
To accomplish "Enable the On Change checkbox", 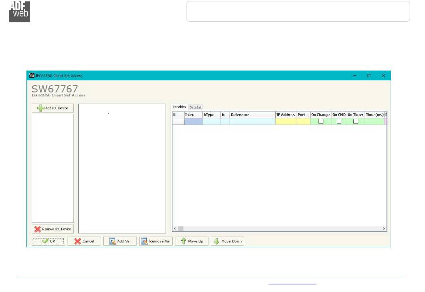I will point(321,121).
